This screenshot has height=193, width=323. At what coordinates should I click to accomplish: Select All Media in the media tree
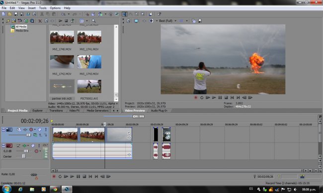coord(21,27)
